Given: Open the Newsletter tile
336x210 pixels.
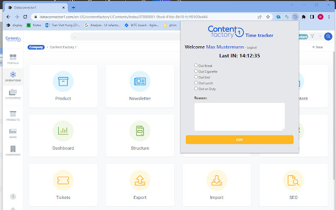Looking at the screenshot, I should 140,86.
